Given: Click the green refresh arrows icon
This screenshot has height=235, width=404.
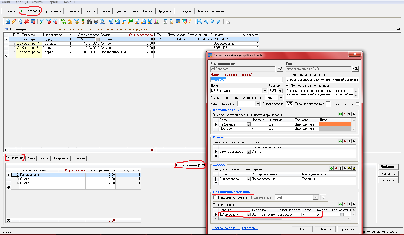Looking at the screenshot, I should [63, 21].
